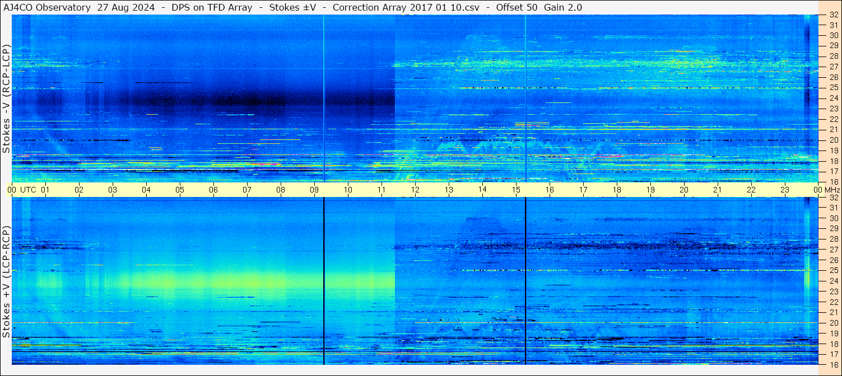The image size is (842, 376).
Task: Click 18 MHz tick in Stokes -V panel
Action: (833, 161)
